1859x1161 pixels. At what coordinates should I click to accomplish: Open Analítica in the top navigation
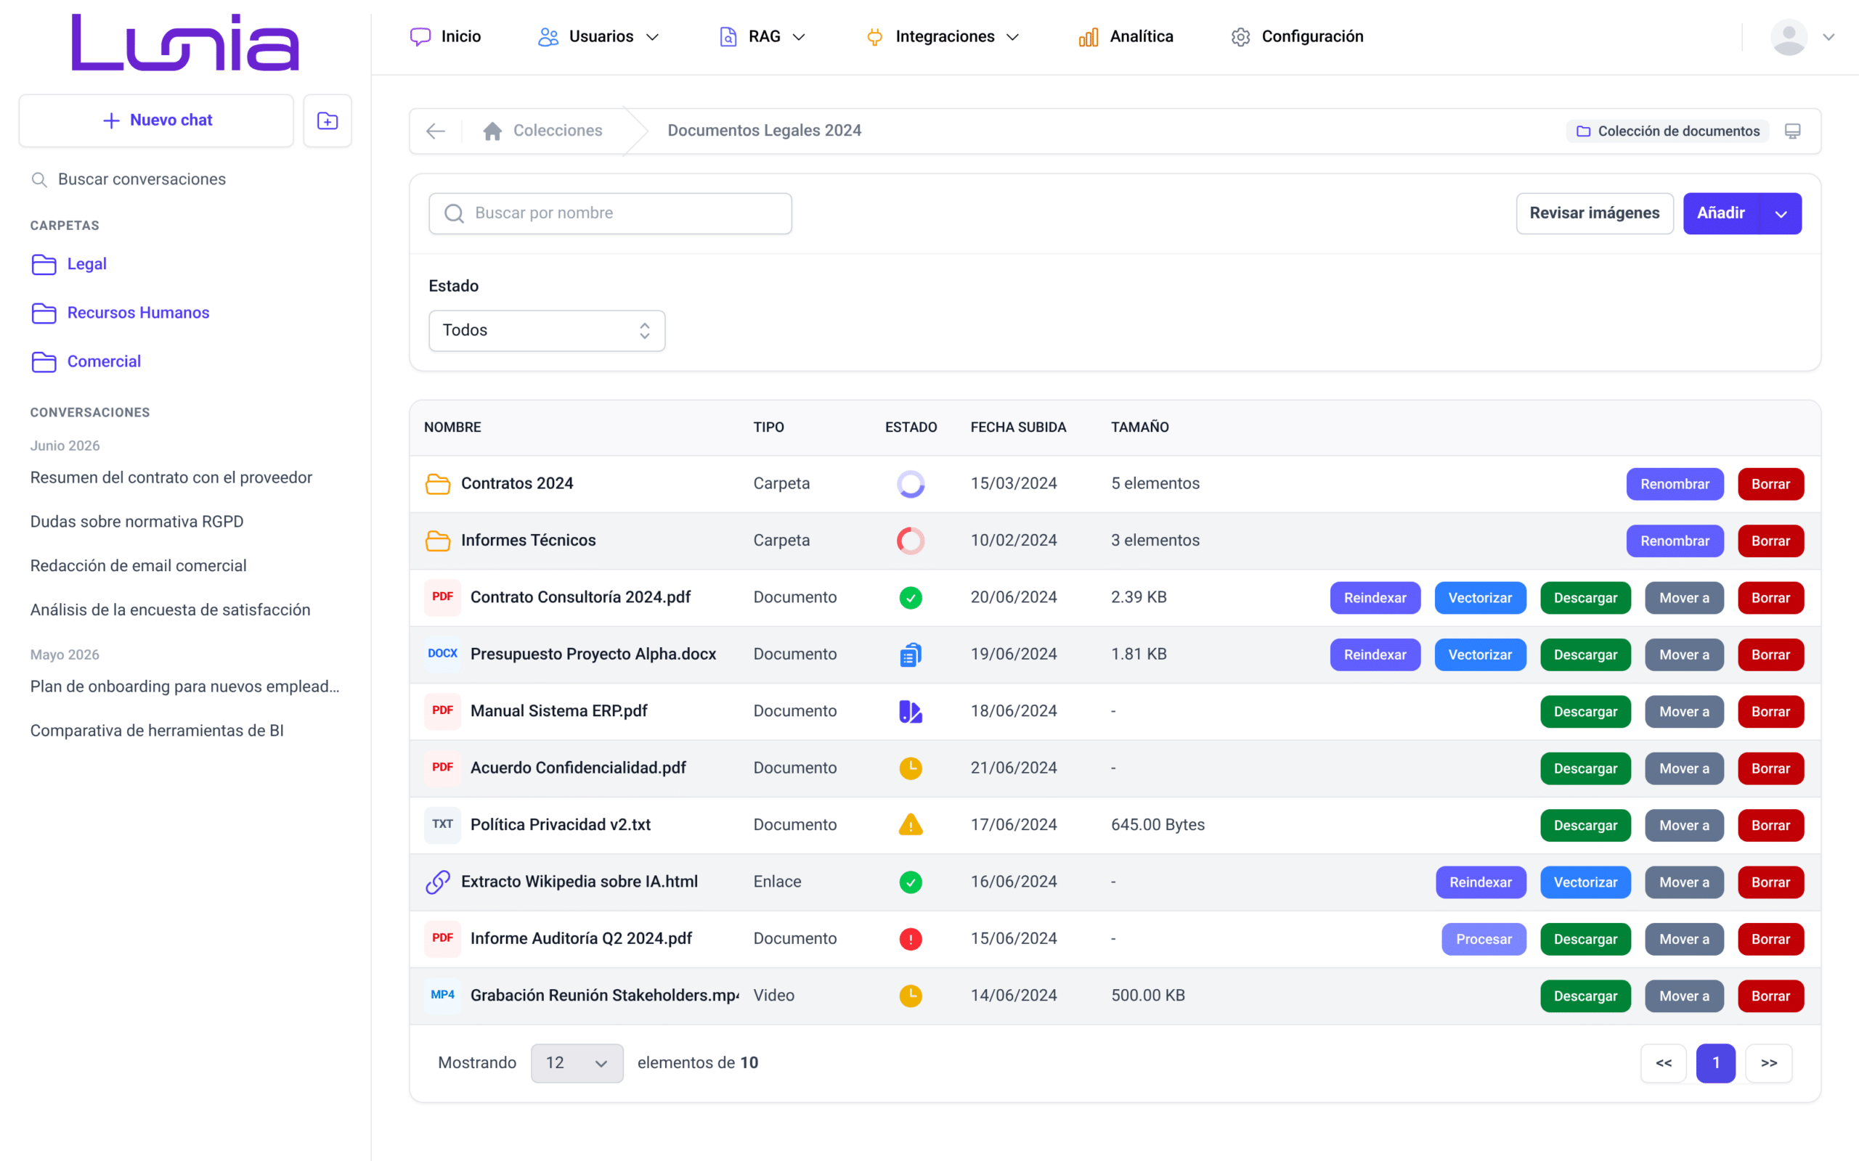point(1126,37)
